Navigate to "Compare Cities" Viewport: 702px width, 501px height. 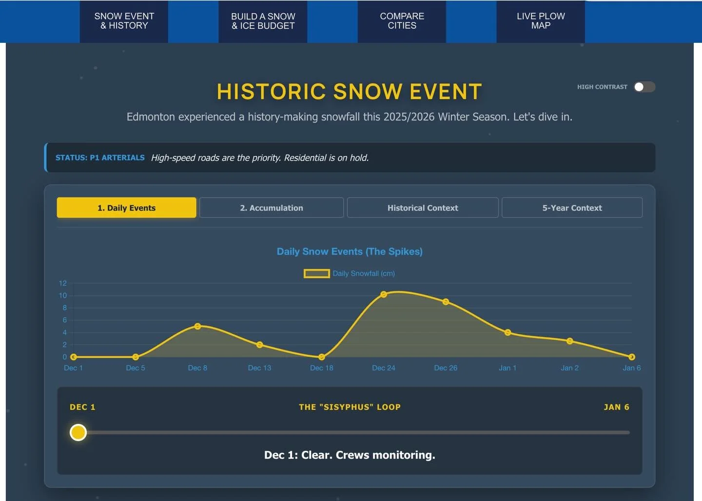[401, 21]
